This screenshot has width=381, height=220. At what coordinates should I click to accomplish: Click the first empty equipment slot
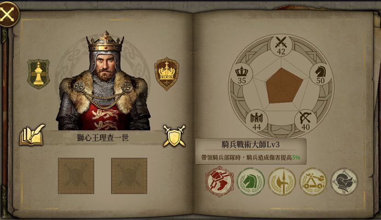pyautogui.click(x=76, y=176)
